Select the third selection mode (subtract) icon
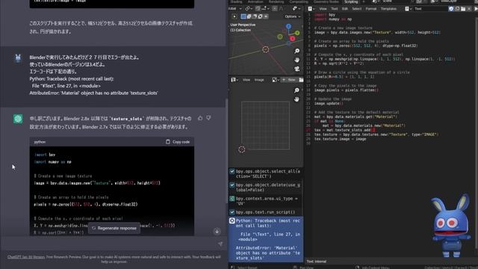 [x=255, y=16]
